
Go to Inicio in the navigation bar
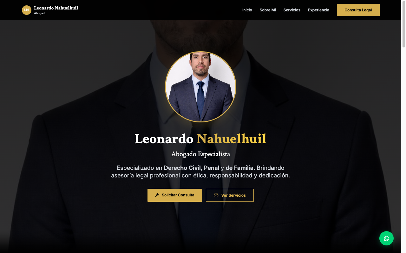coord(247,10)
